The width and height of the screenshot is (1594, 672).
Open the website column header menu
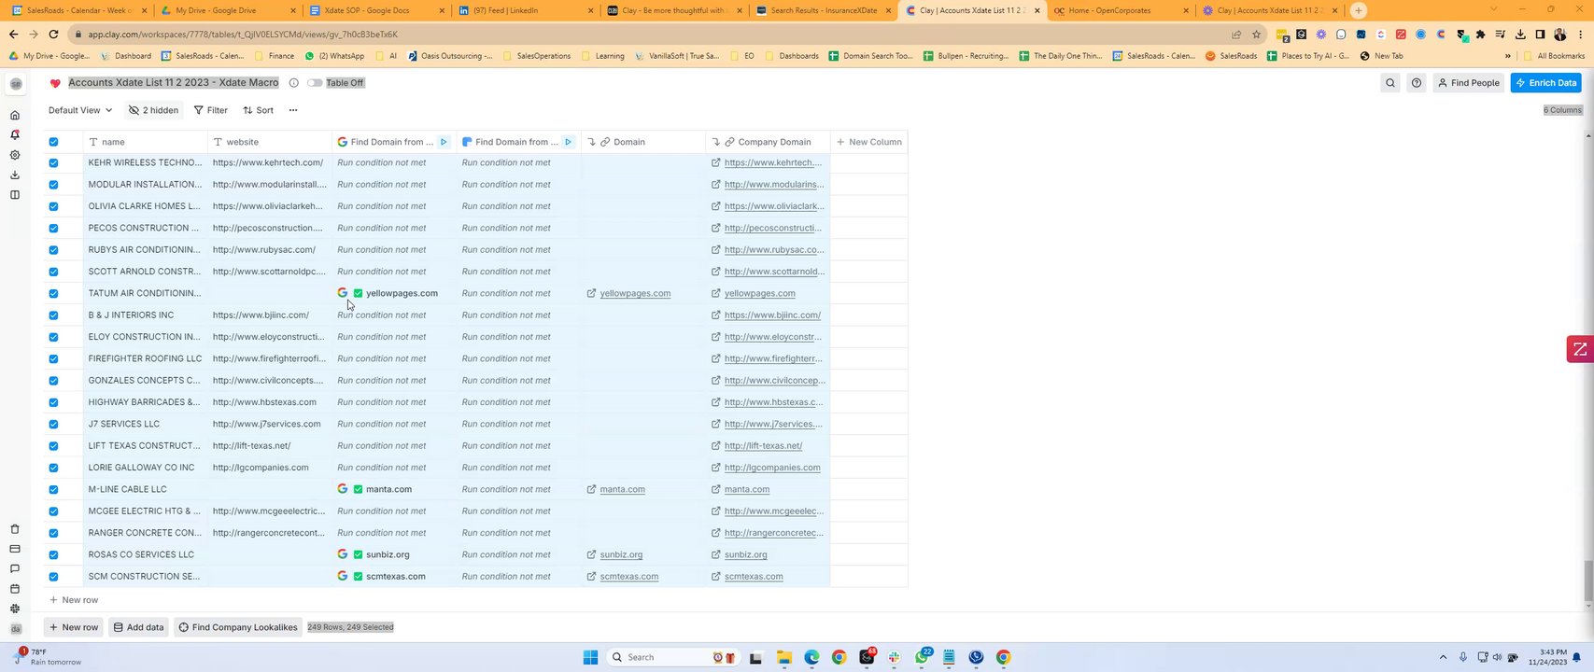coord(269,142)
